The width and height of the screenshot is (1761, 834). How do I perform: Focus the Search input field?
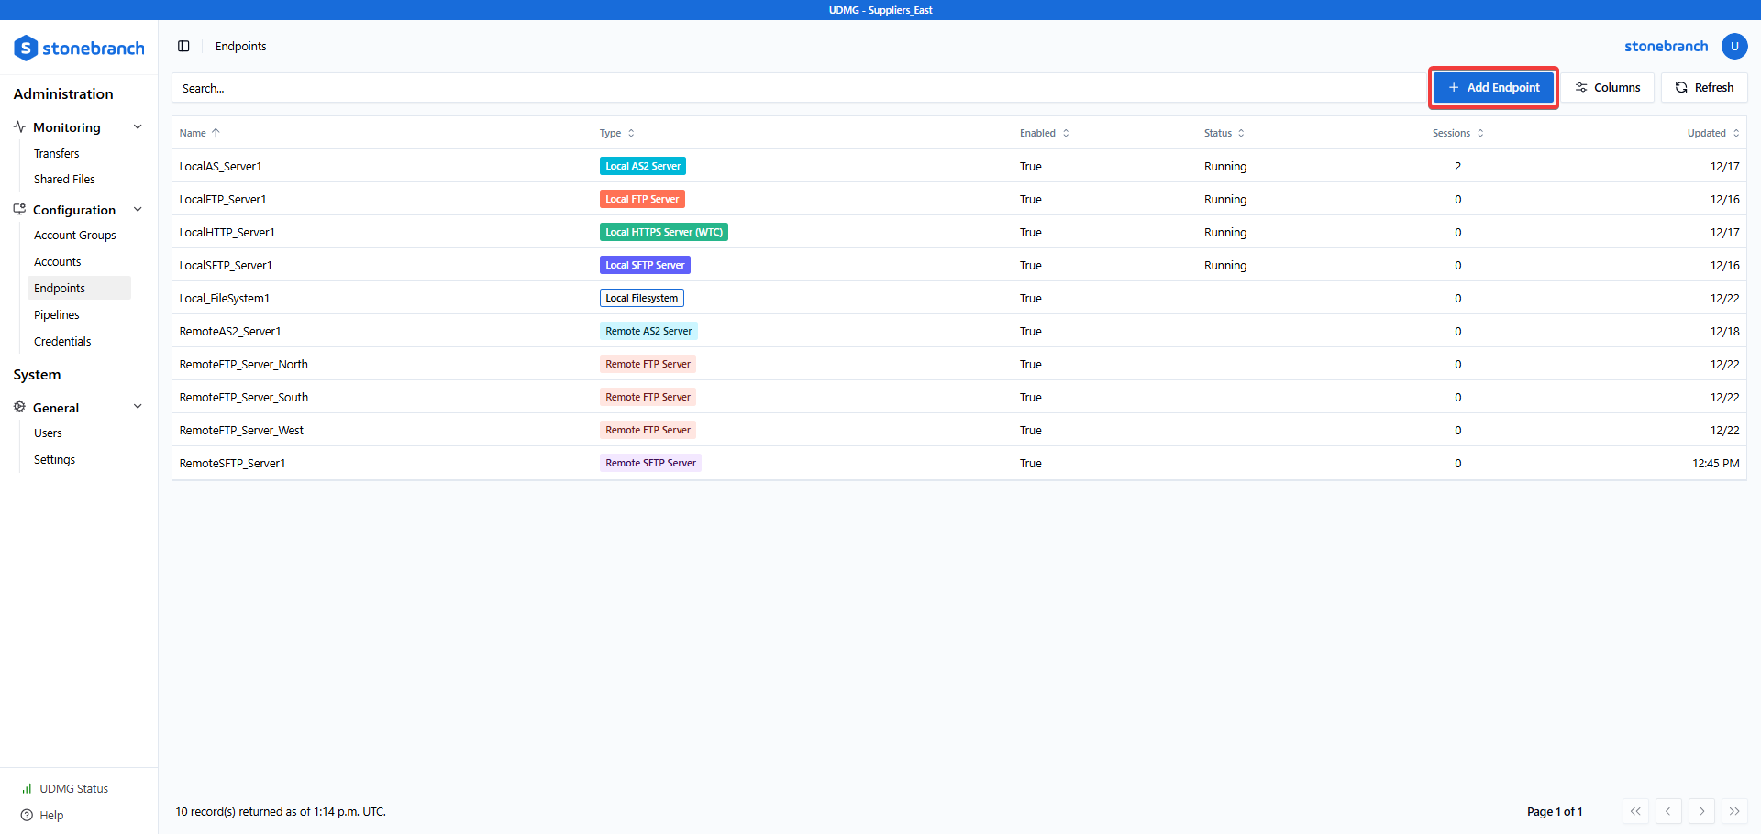tap(798, 89)
